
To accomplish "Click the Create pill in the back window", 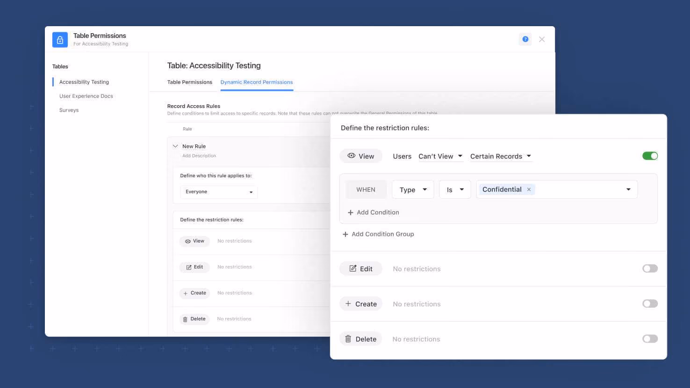I will (194, 293).
